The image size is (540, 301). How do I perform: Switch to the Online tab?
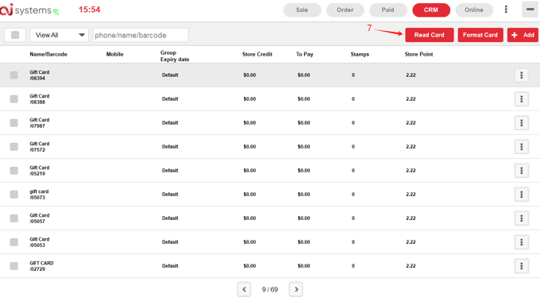(474, 10)
